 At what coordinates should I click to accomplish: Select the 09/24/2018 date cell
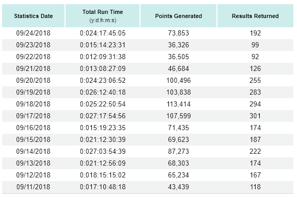click(x=34, y=33)
